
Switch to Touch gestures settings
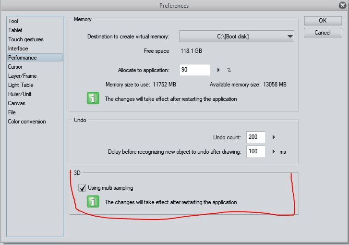(25, 39)
